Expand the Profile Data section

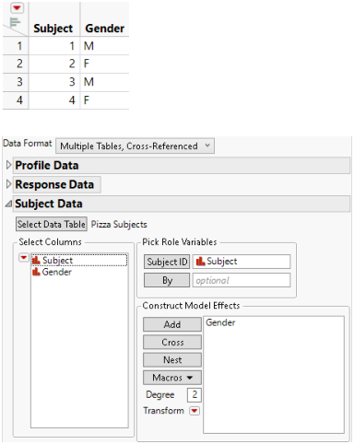(x=8, y=165)
